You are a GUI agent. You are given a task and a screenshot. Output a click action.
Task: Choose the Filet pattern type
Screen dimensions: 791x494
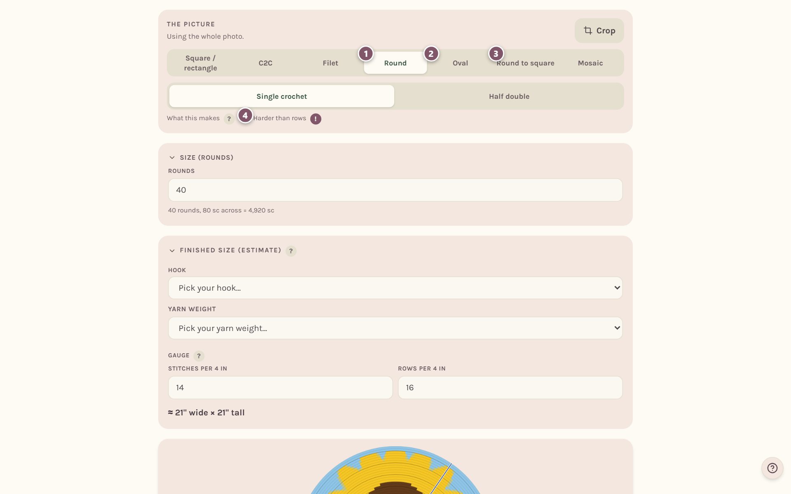(330, 63)
